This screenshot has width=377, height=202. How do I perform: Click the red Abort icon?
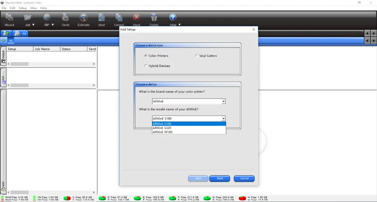136,18
